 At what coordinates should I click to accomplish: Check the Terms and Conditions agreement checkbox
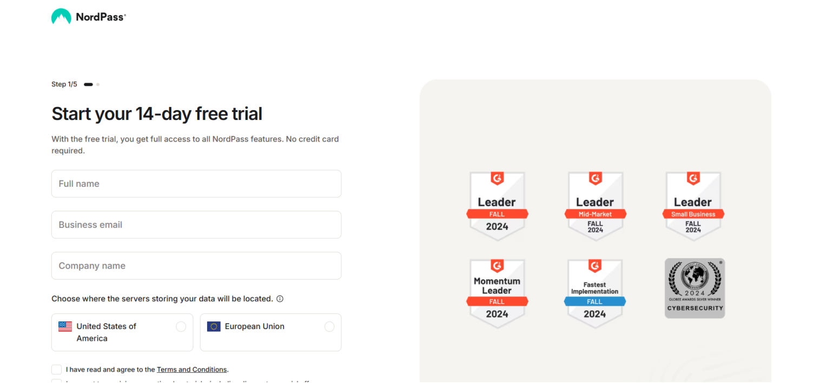click(x=56, y=369)
